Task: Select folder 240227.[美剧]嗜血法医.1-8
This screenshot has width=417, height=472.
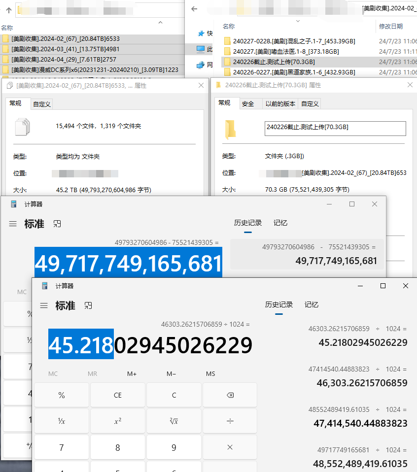Action: coord(286,51)
